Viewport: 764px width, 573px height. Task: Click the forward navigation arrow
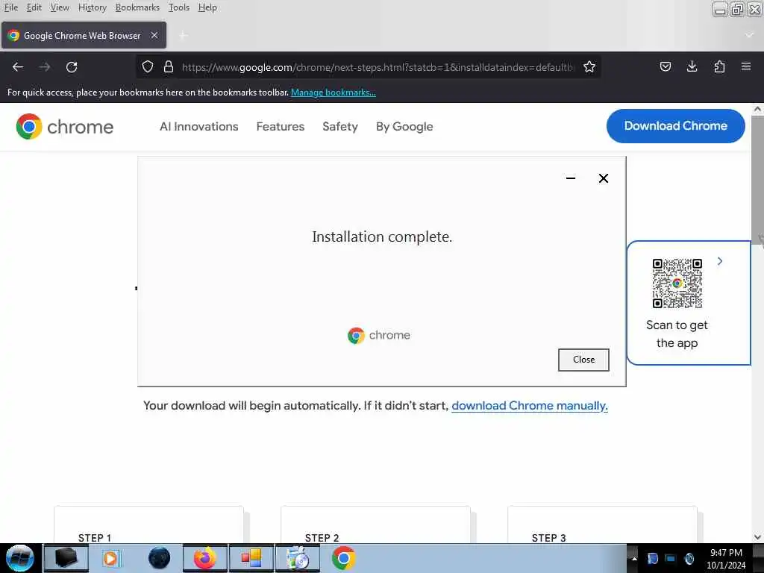(x=45, y=66)
